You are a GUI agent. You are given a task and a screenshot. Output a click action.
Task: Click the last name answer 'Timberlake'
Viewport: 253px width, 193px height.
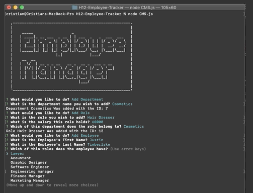(99, 144)
